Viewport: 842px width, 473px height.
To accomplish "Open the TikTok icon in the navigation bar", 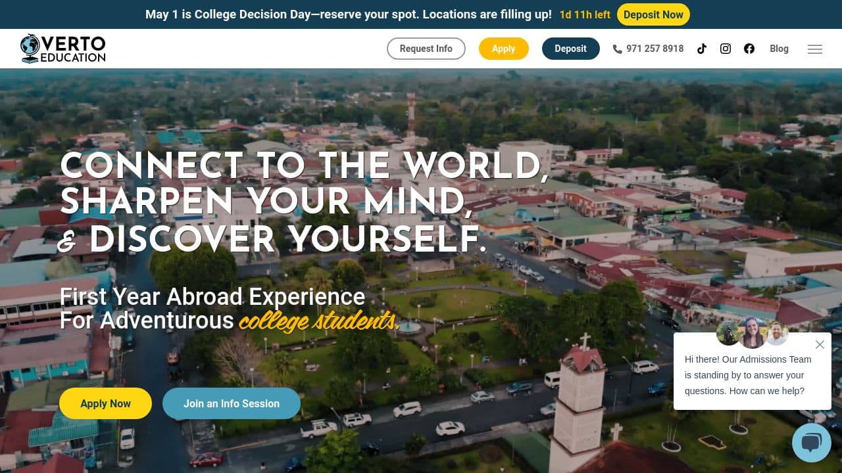I will (702, 49).
